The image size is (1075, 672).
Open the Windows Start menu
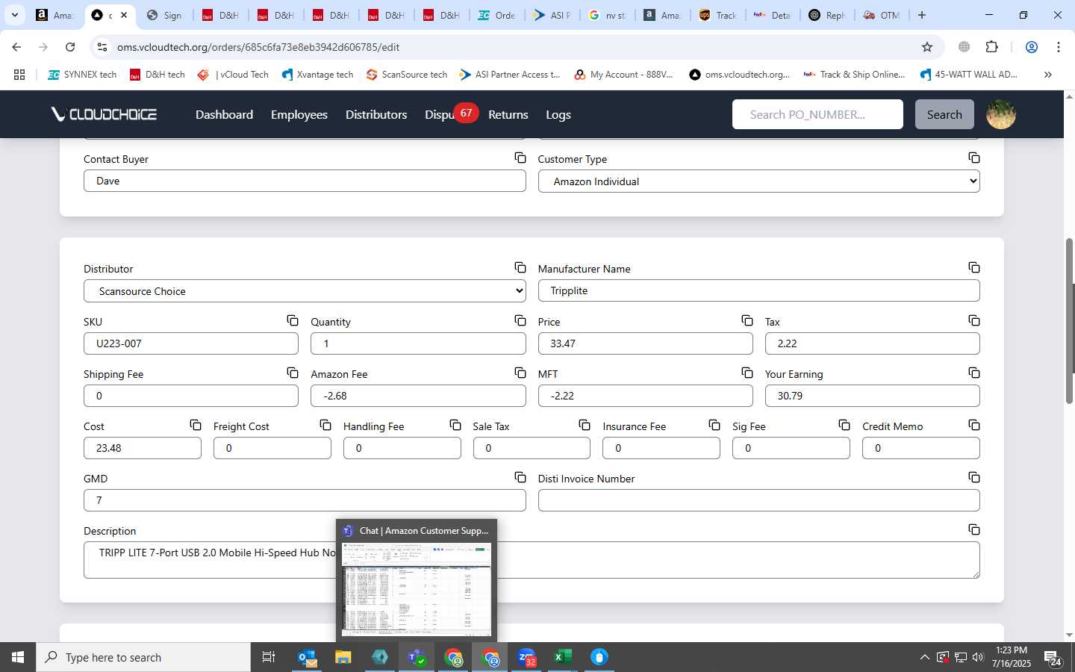coord(18,657)
